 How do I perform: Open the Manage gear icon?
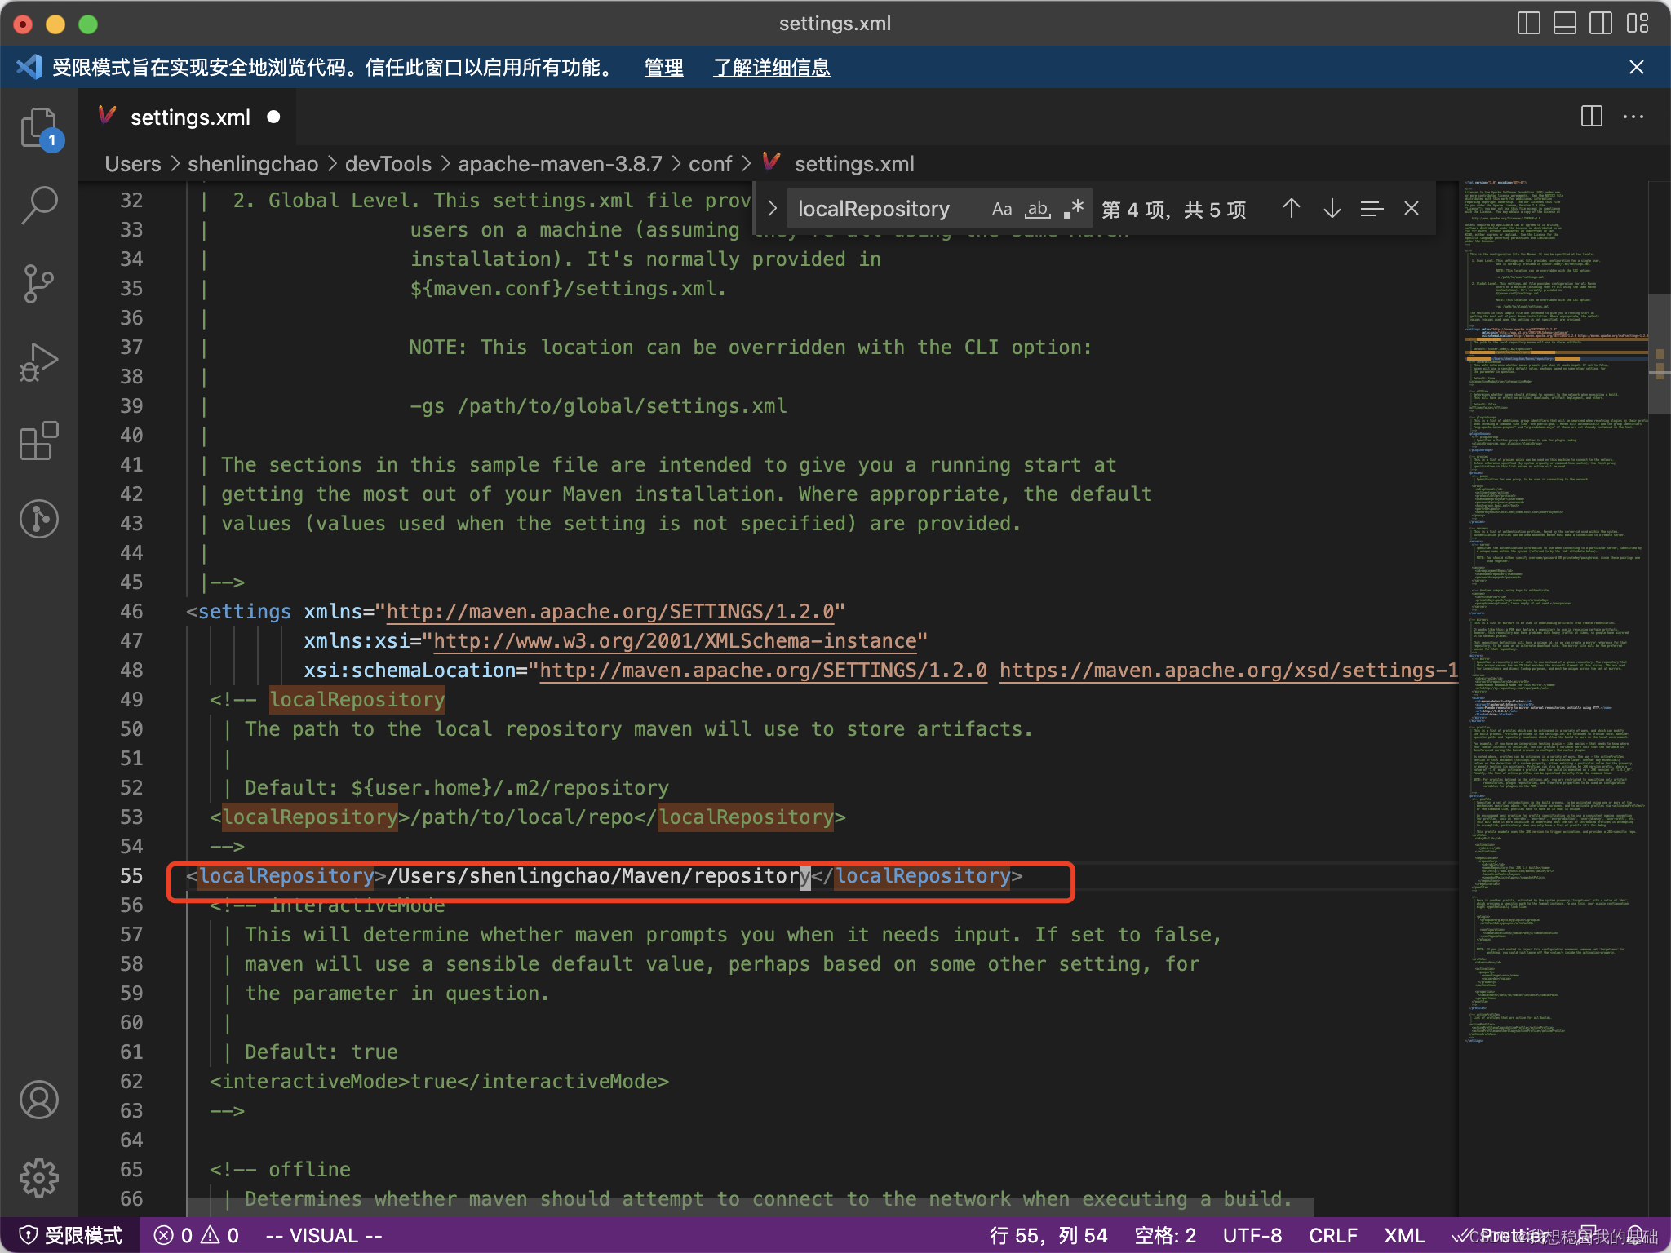point(38,1178)
